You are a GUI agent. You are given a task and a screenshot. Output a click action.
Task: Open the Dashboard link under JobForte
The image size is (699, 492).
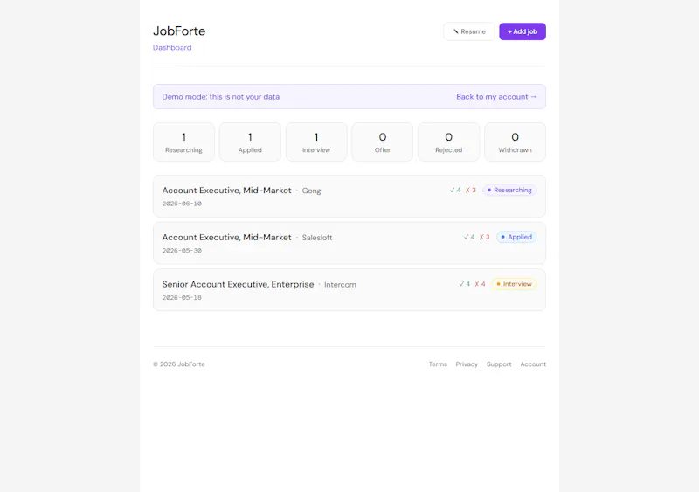click(x=172, y=48)
